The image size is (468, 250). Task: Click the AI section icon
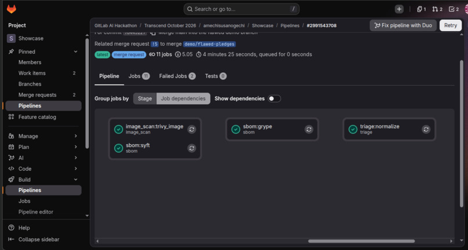(11, 158)
